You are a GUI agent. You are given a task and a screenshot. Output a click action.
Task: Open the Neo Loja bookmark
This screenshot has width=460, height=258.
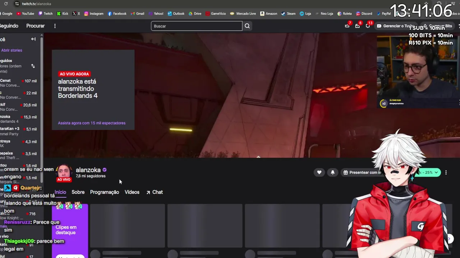click(324, 14)
